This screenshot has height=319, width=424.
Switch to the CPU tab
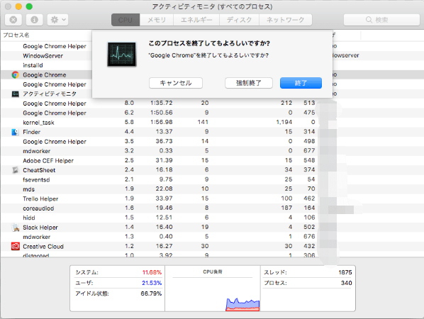(x=125, y=20)
